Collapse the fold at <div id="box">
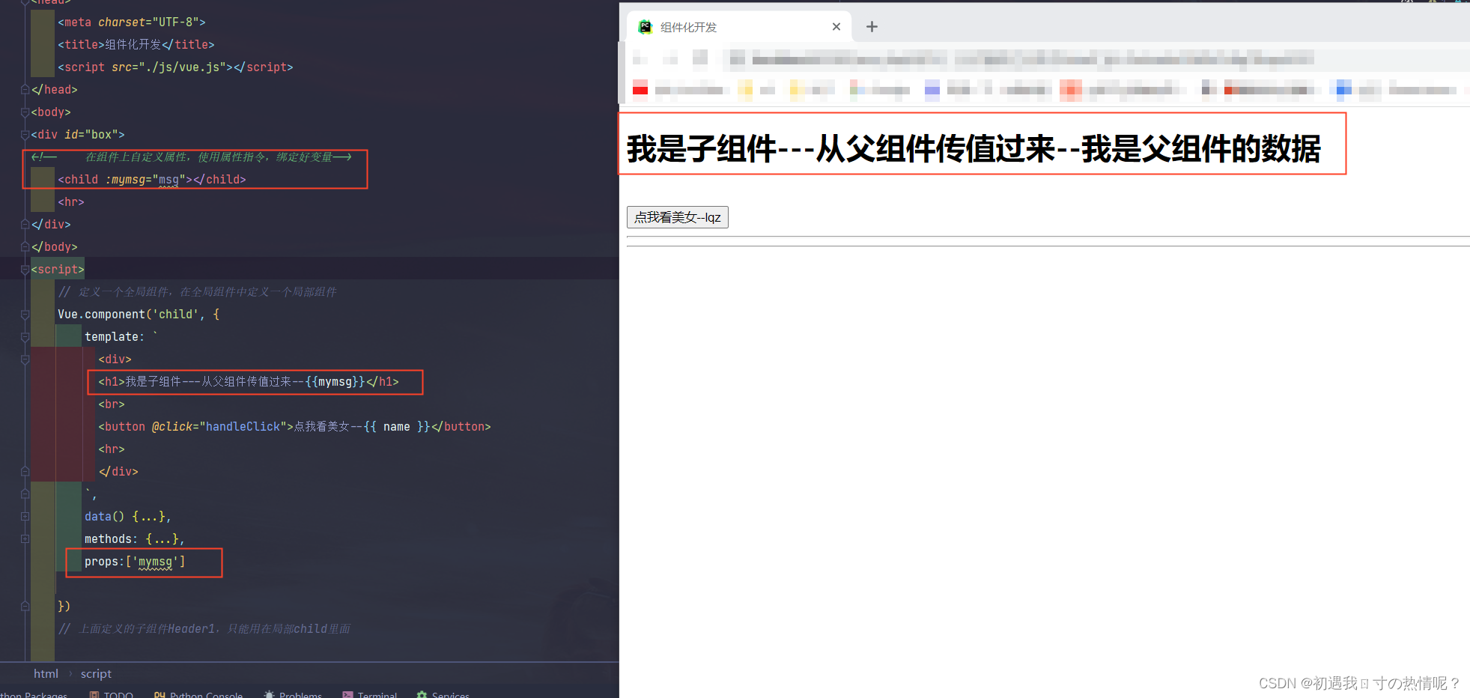The width and height of the screenshot is (1470, 698). [x=25, y=135]
